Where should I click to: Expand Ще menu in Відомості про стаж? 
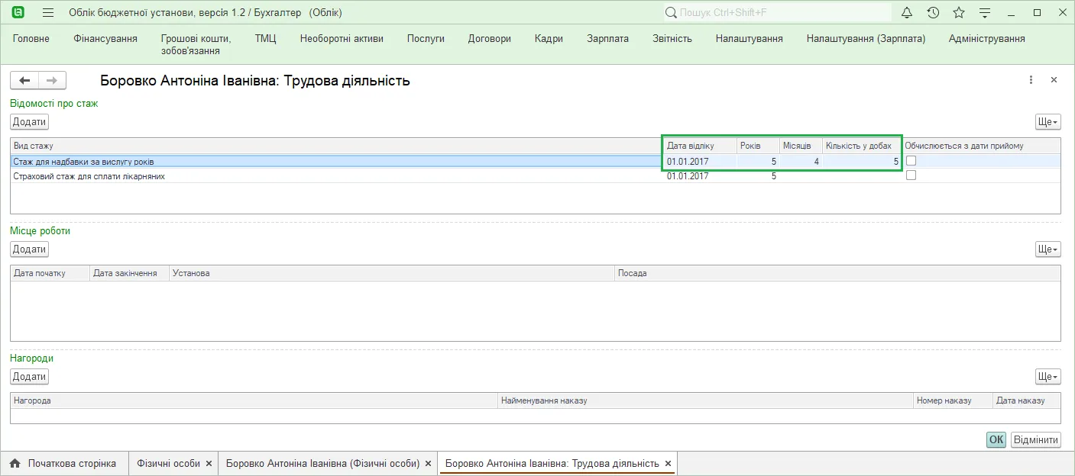click(x=1047, y=122)
